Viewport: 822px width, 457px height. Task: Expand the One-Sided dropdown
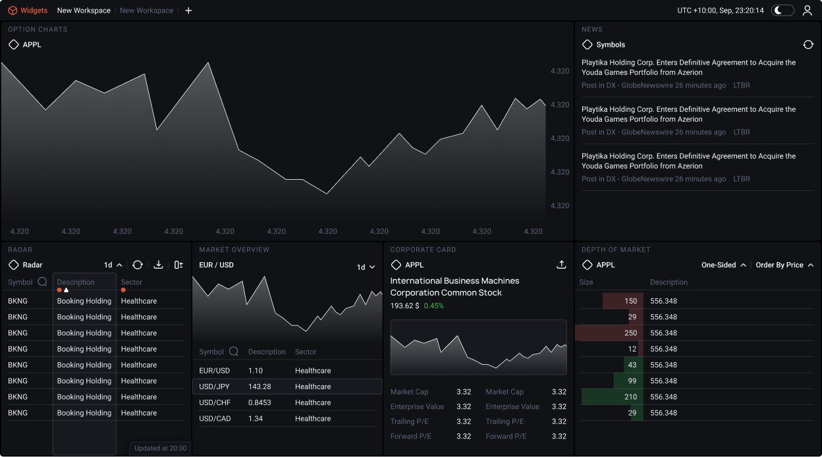[x=724, y=265]
